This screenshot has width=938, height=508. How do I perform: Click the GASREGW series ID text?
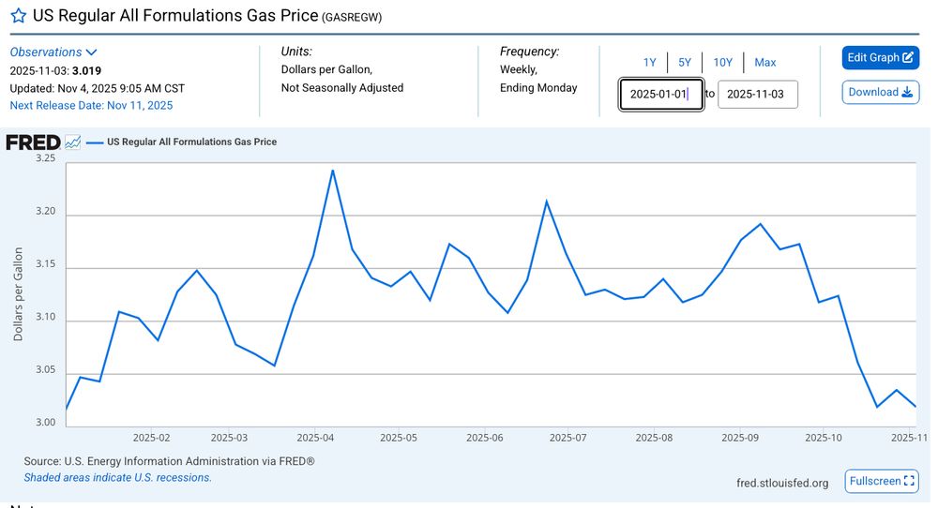(x=352, y=18)
